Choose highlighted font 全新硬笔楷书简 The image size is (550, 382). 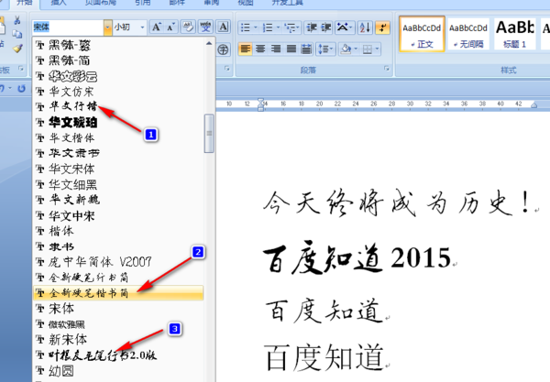tap(118, 293)
